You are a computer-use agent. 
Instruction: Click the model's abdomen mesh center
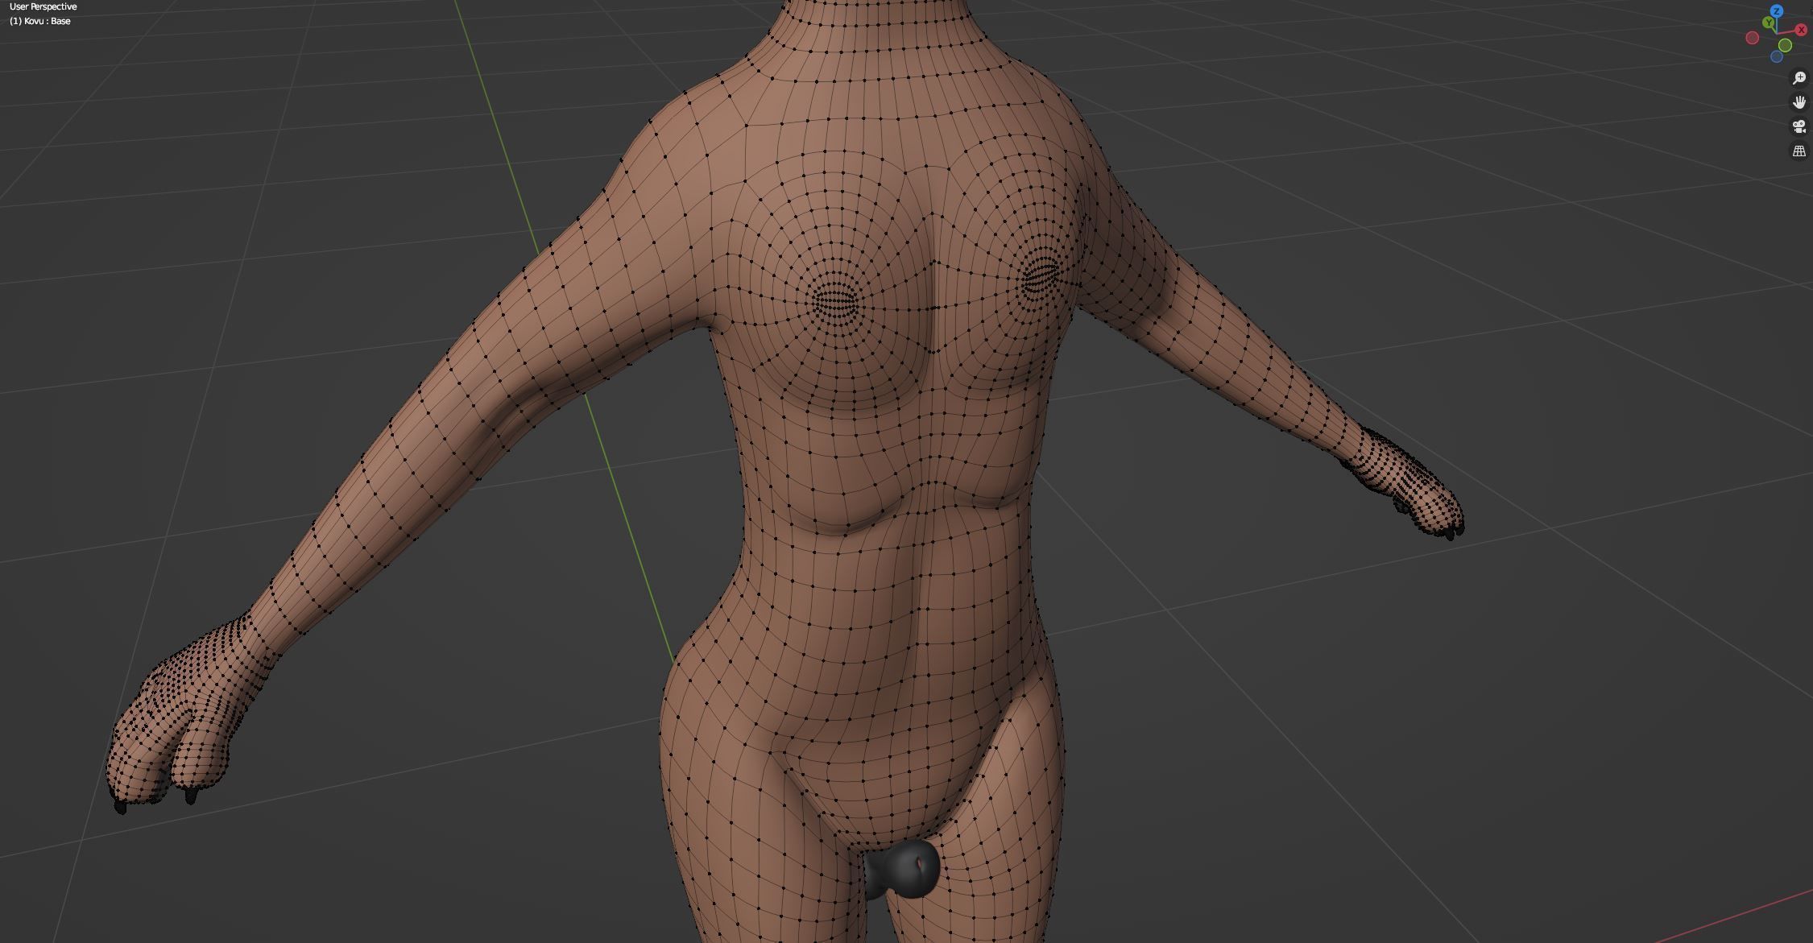tap(886, 612)
